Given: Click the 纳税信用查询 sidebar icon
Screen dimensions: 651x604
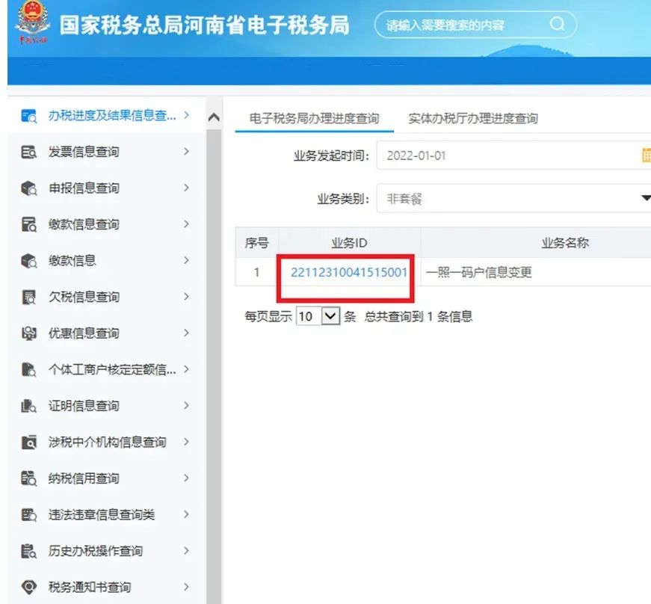Looking at the screenshot, I should coord(28,478).
